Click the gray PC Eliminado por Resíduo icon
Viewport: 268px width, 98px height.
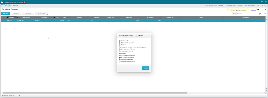pos(120,55)
